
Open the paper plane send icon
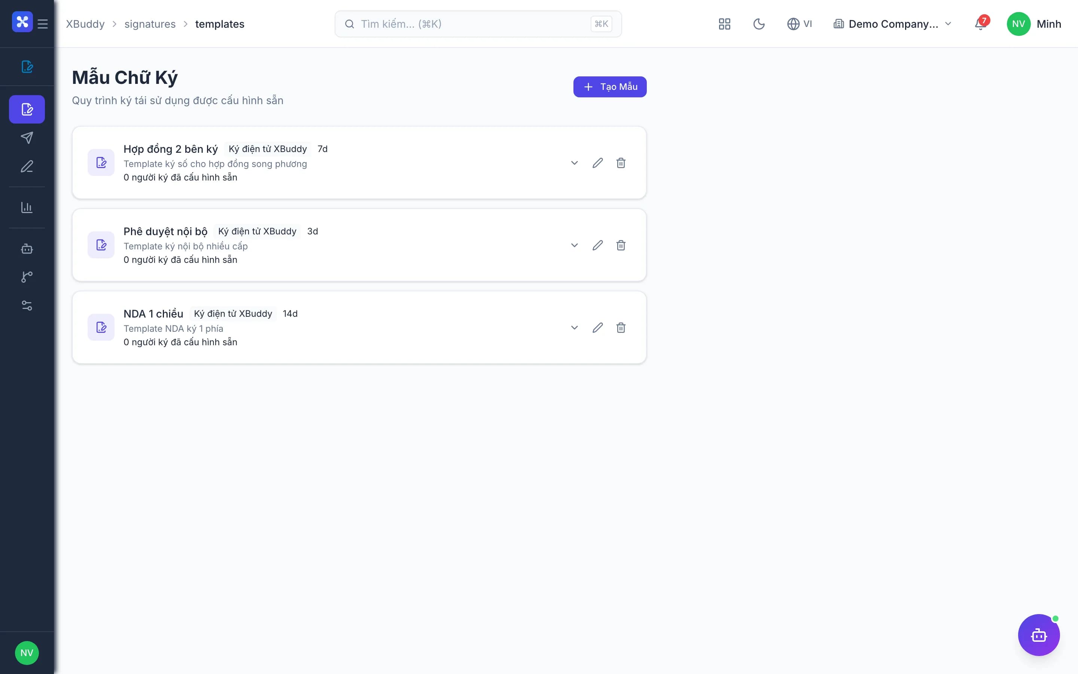(x=27, y=138)
